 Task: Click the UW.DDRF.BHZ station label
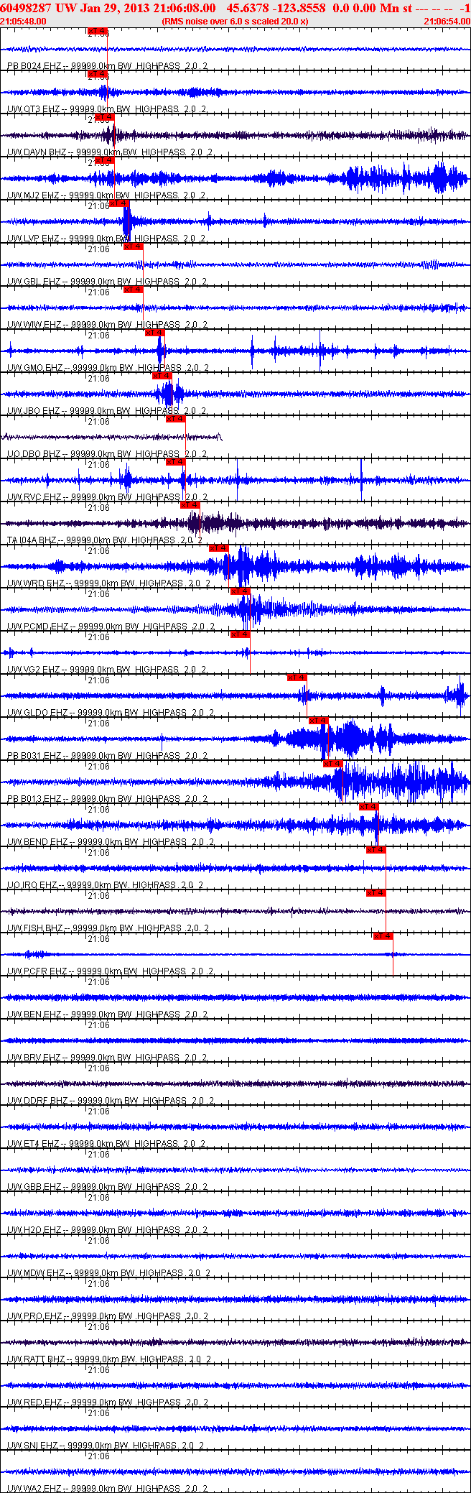click(x=37, y=1101)
